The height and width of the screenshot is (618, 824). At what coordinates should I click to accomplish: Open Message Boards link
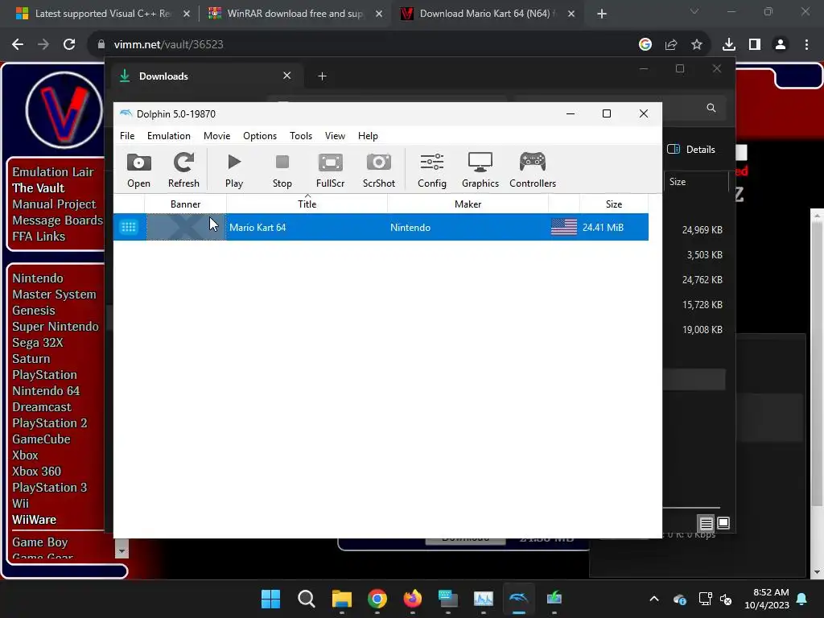click(57, 220)
